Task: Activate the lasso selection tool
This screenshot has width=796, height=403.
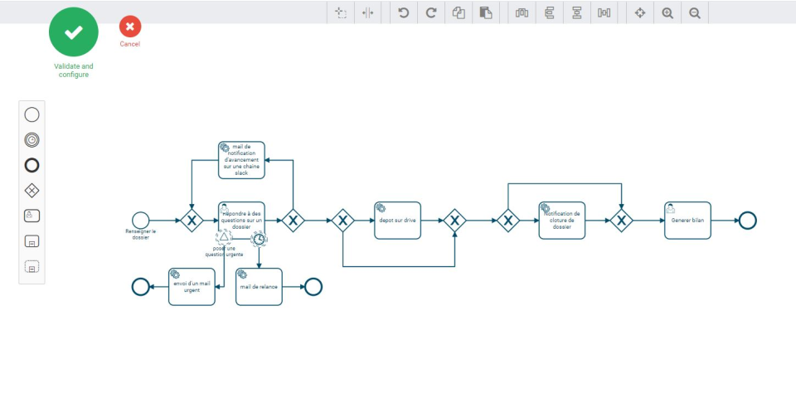Action: click(x=341, y=12)
